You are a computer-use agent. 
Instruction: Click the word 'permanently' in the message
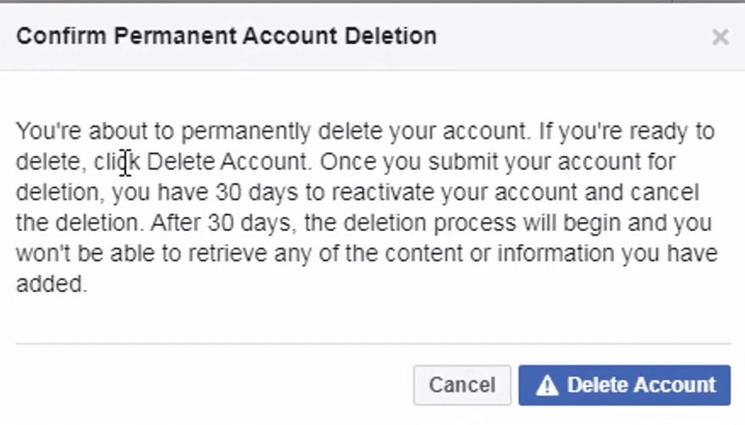pos(246,132)
